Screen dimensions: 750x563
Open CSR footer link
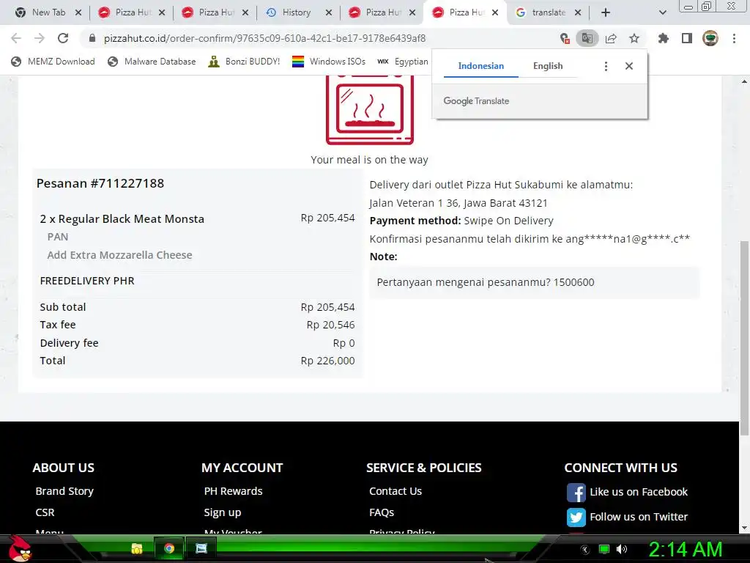[x=45, y=512]
